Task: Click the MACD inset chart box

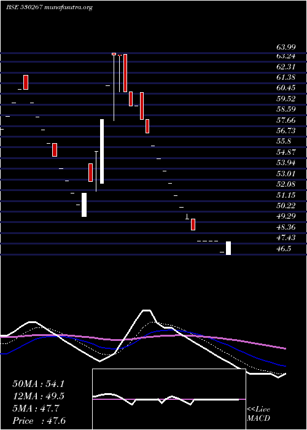Action: [169, 399]
